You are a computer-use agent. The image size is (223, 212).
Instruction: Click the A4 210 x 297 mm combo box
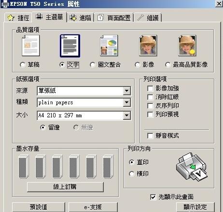pyautogui.click(x=84, y=115)
